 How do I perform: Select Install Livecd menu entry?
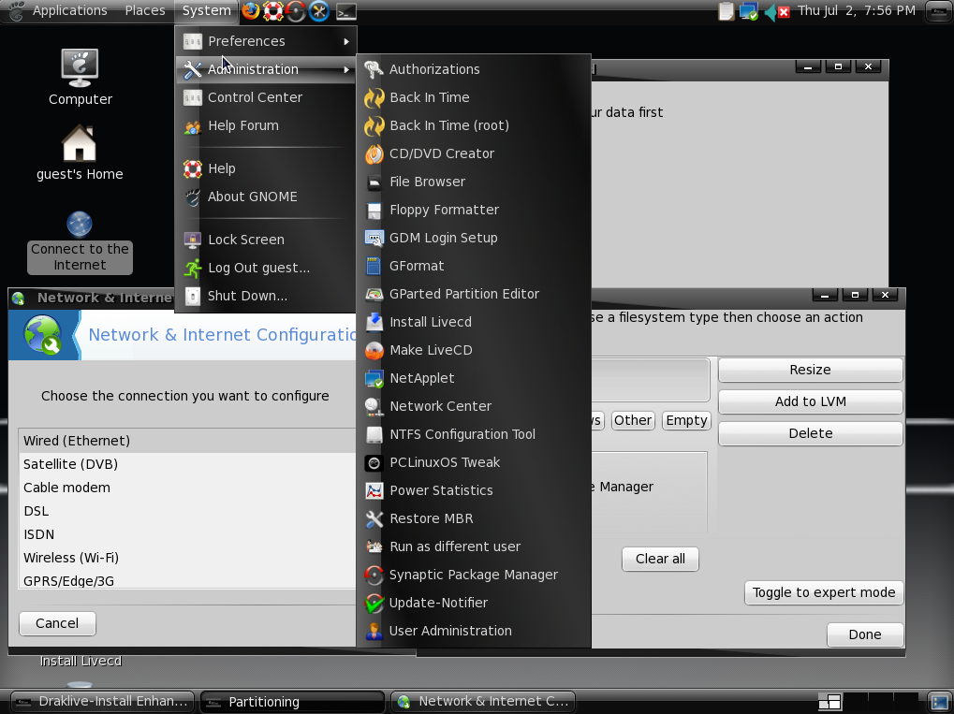(474, 322)
